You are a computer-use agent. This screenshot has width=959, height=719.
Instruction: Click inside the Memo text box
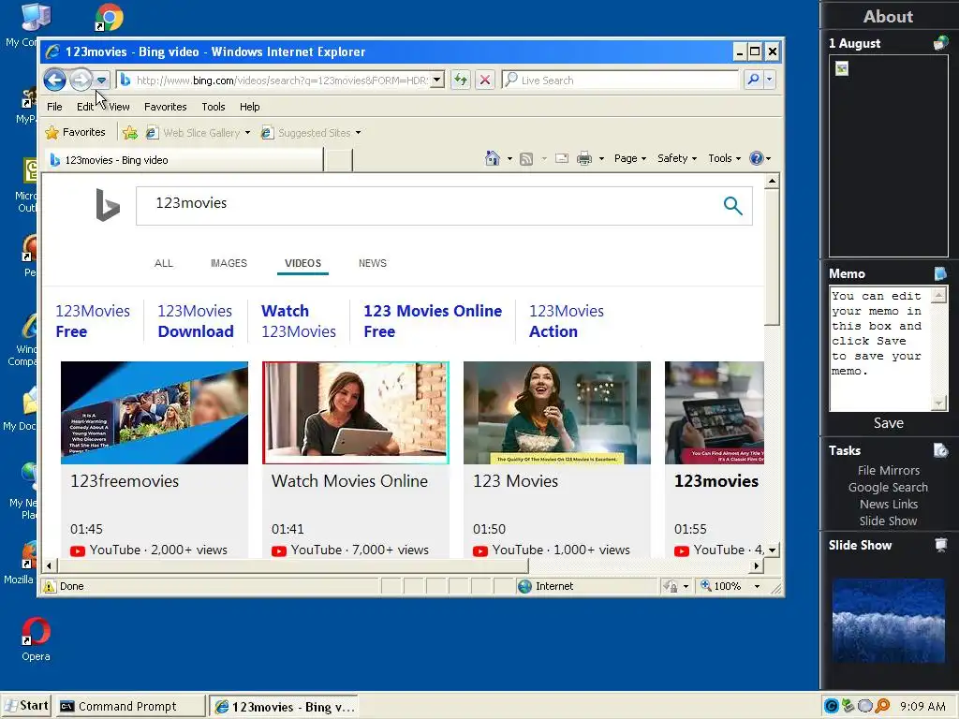click(879, 349)
